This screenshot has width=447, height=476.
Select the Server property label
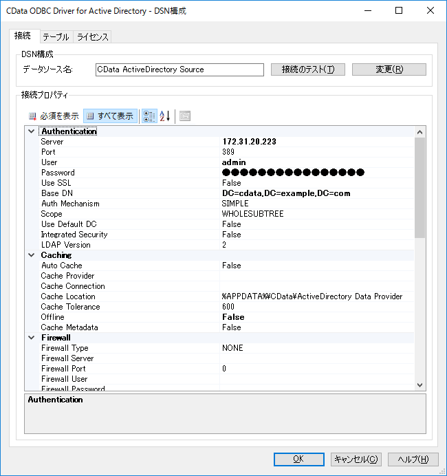click(x=52, y=142)
